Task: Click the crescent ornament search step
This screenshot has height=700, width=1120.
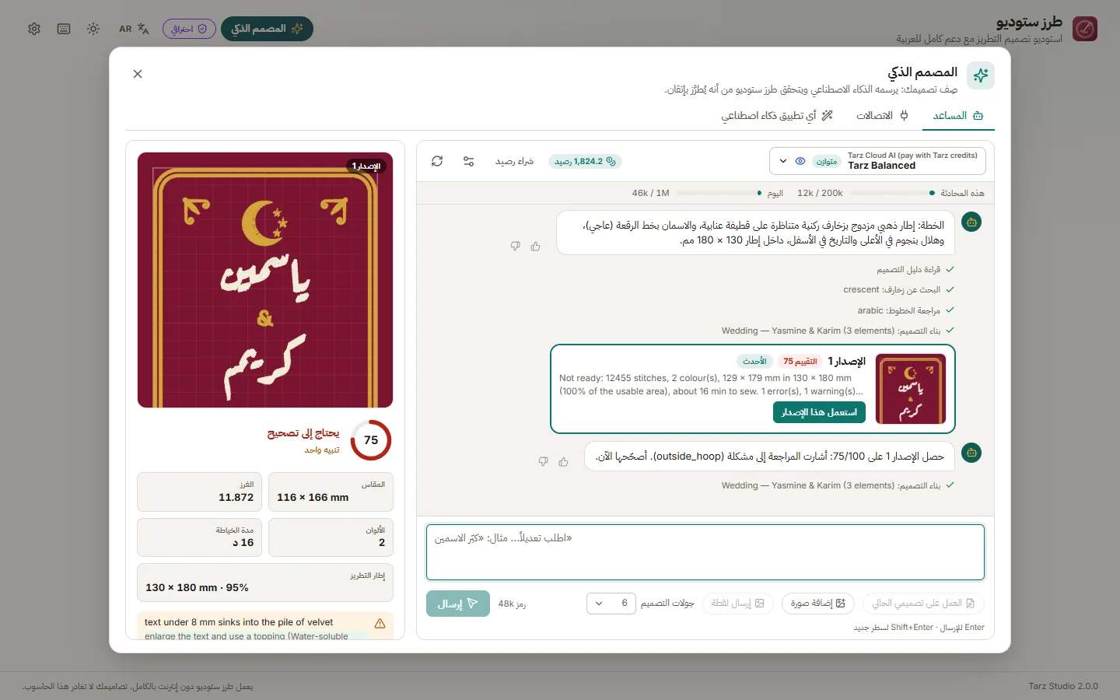Action: click(x=898, y=289)
